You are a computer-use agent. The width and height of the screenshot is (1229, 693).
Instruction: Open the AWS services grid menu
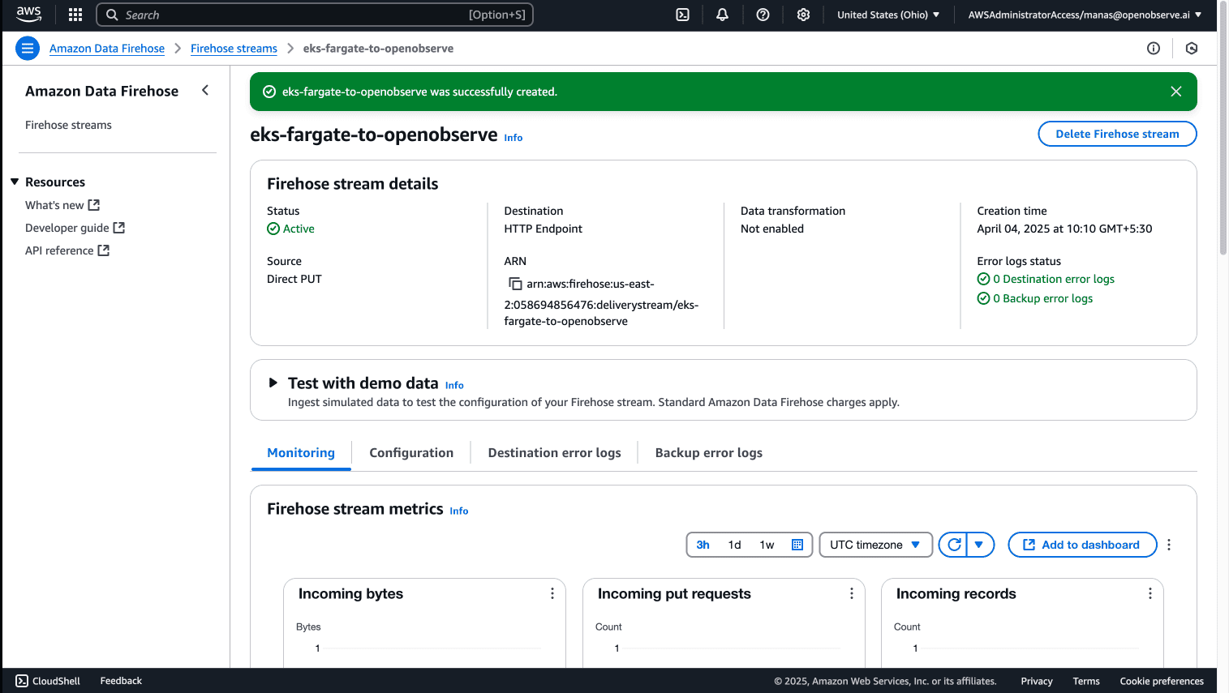tap(75, 15)
